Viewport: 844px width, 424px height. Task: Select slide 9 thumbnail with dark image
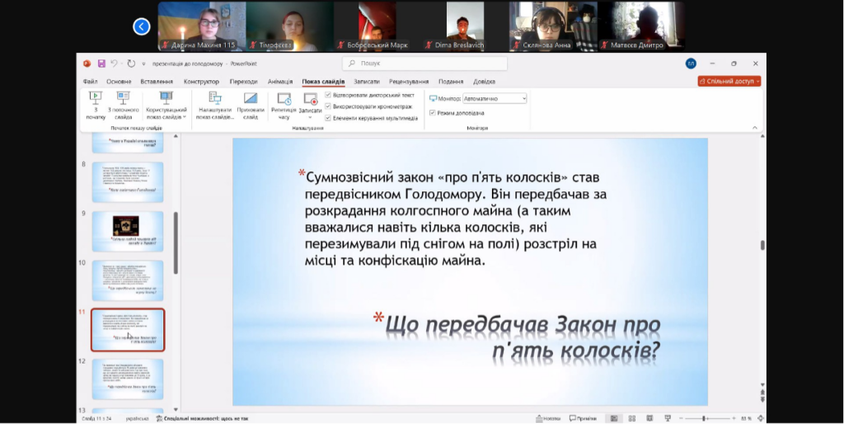(128, 232)
